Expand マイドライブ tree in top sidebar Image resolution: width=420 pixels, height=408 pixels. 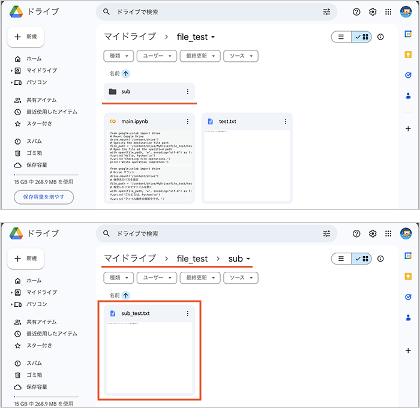[11, 71]
